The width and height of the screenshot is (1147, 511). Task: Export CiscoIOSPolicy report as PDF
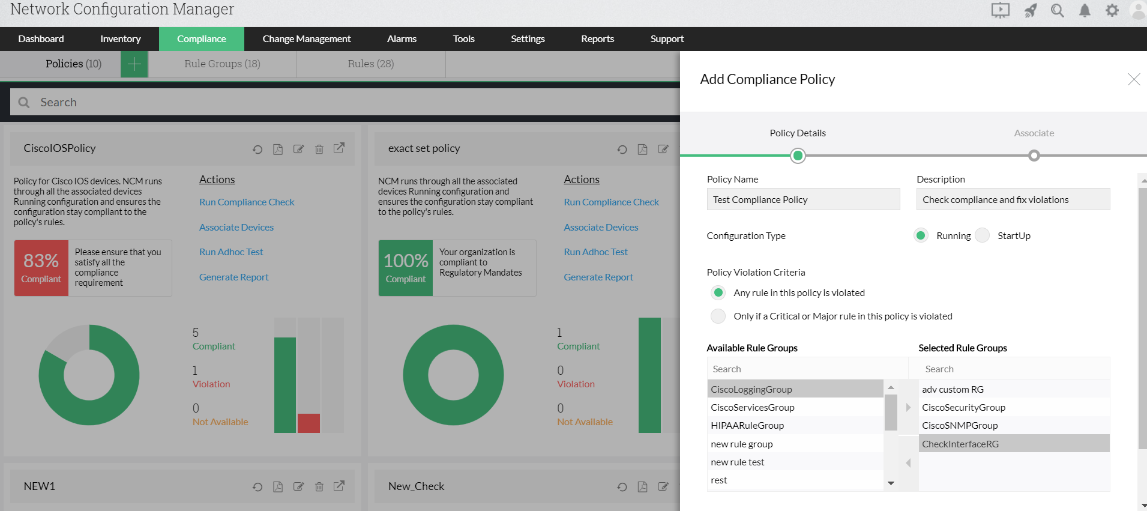click(278, 149)
